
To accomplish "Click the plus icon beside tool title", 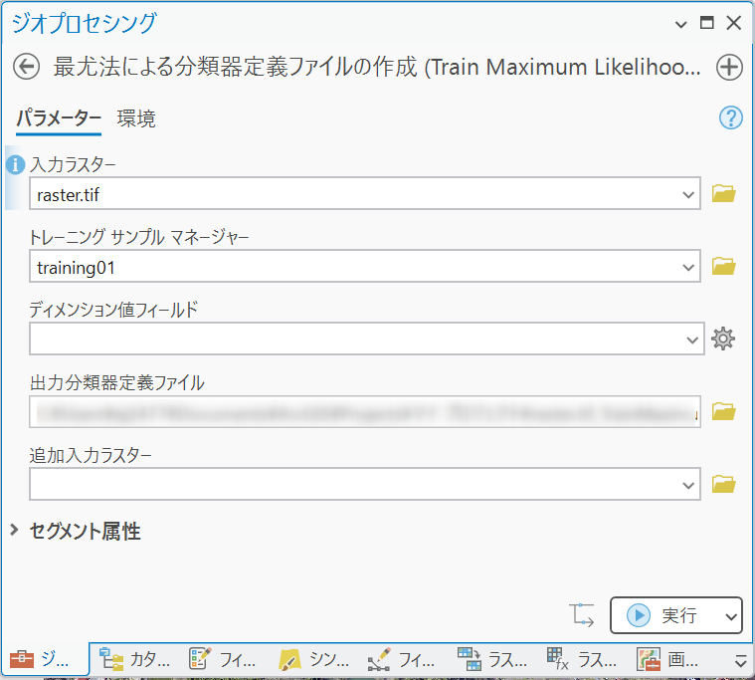I will coord(729,67).
